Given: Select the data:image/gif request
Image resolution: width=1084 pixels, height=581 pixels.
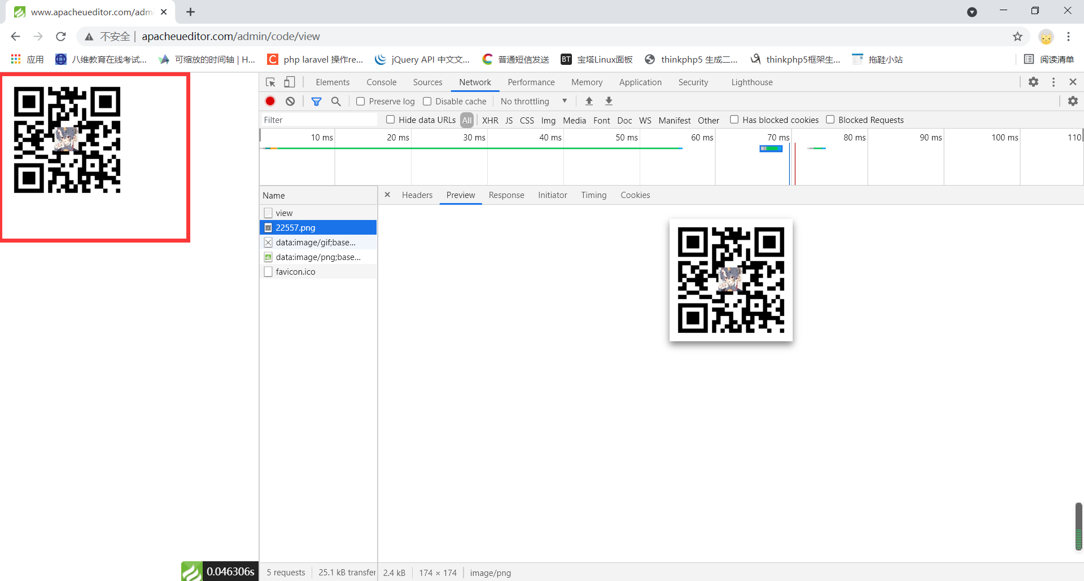Looking at the screenshot, I should 318,242.
